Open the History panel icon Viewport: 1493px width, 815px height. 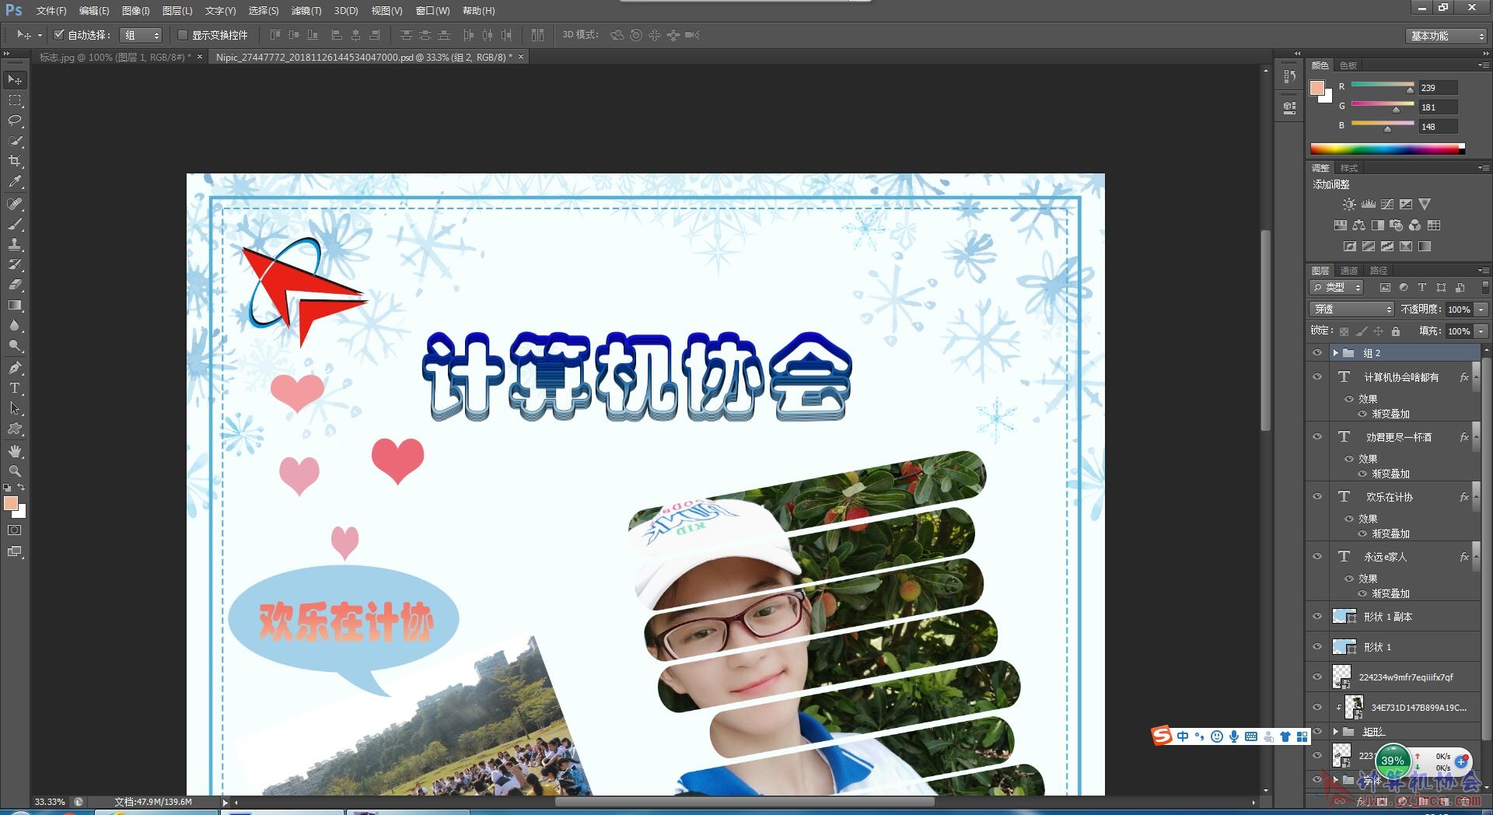click(1290, 76)
